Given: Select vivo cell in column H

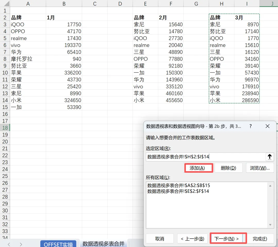Looking at the screenshot, I should [x=221, y=86].
